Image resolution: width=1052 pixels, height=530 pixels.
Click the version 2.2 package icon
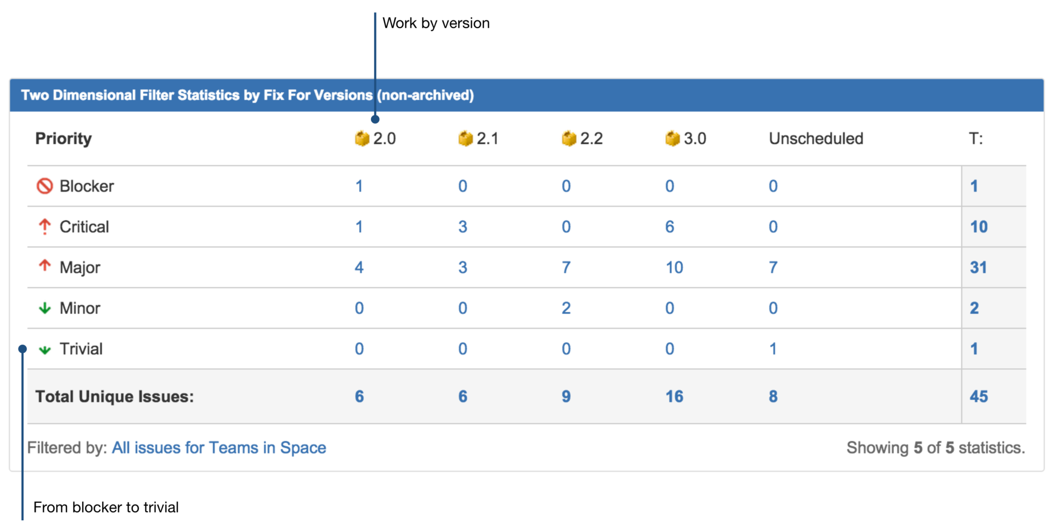569,139
